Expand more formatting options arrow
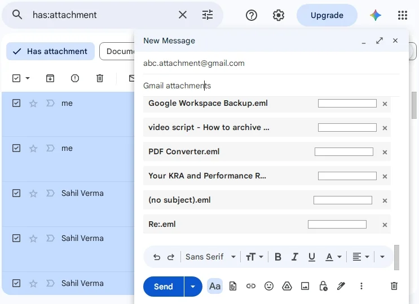 tap(382, 257)
